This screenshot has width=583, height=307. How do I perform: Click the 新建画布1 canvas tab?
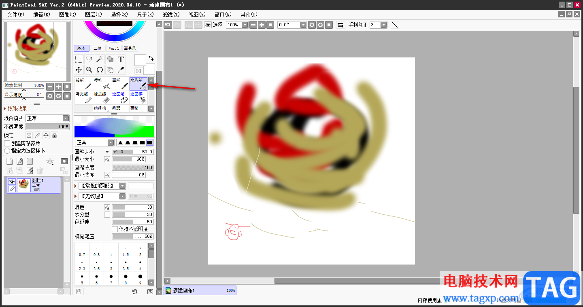click(200, 290)
